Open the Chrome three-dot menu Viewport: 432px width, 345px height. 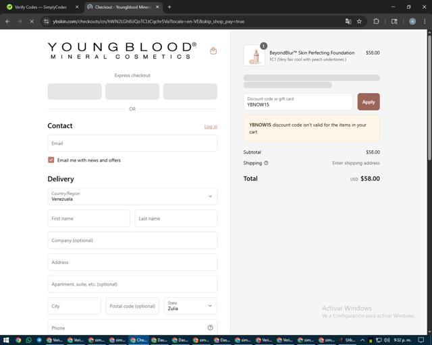click(x=425, y=22)
